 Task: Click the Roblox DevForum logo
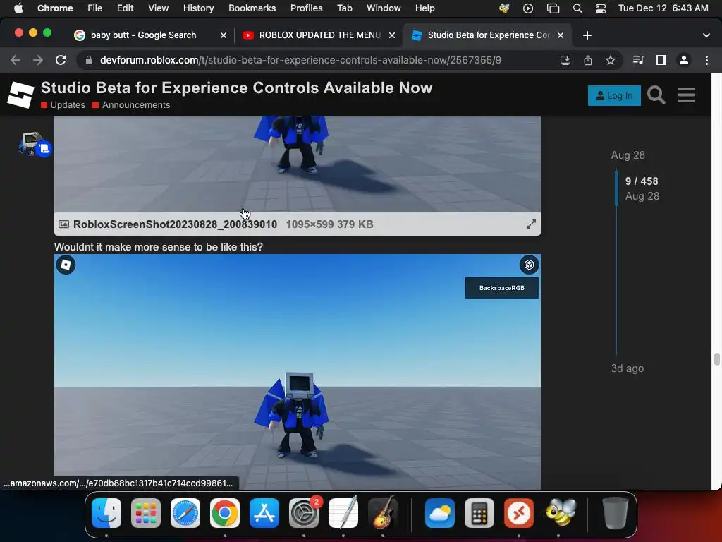pyautogui.click(x=20, y=95)
